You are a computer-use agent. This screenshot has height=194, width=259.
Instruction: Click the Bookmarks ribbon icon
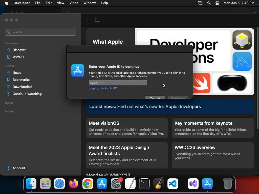[9, 80]
